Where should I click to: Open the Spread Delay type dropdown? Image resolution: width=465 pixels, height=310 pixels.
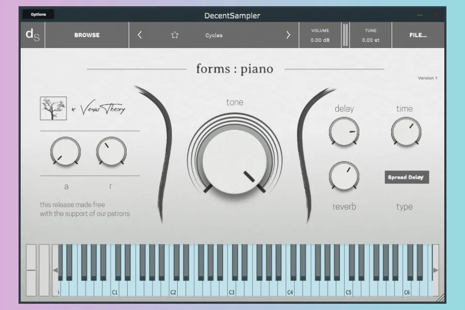pyautogui.click(x=407, y=177)
